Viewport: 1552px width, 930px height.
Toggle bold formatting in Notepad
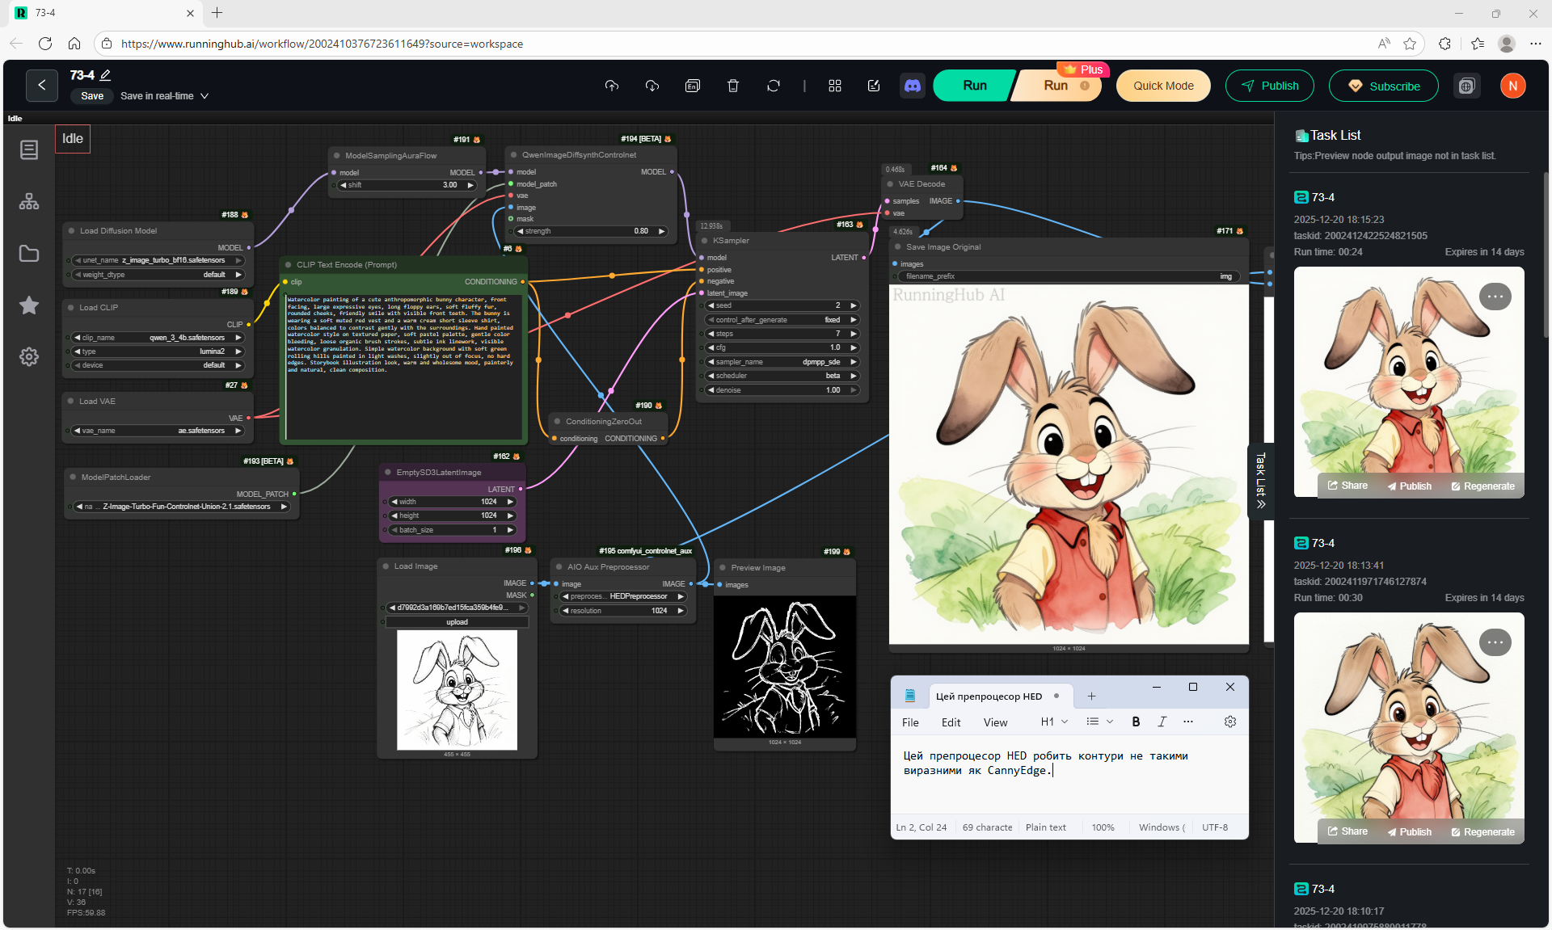pos(1136,722)
